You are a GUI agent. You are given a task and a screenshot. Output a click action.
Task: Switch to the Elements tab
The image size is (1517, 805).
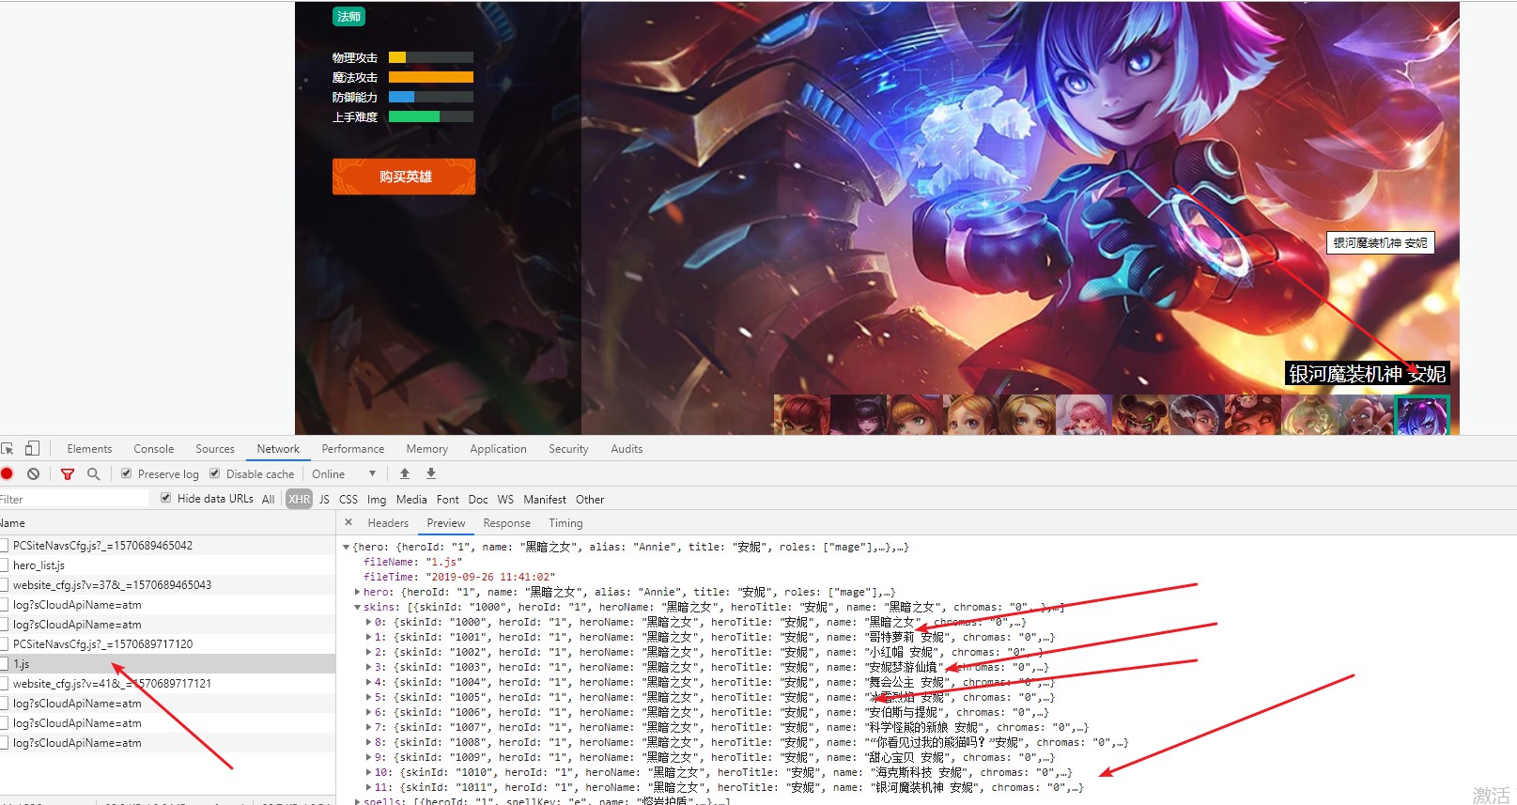89,449
